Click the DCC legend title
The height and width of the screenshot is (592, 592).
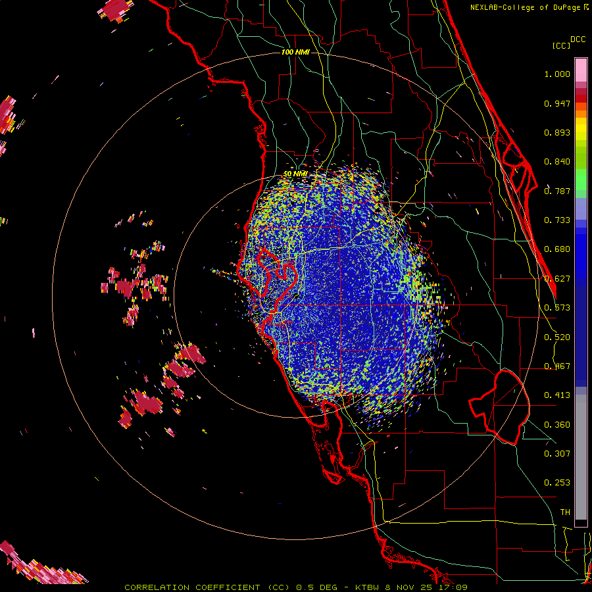click(578, 39)
